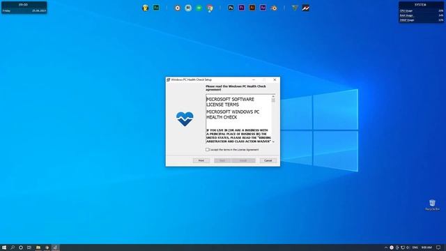446x251 pixels.
Task: Close the PC Health Check Setup window
Action: tap(275, 79)
